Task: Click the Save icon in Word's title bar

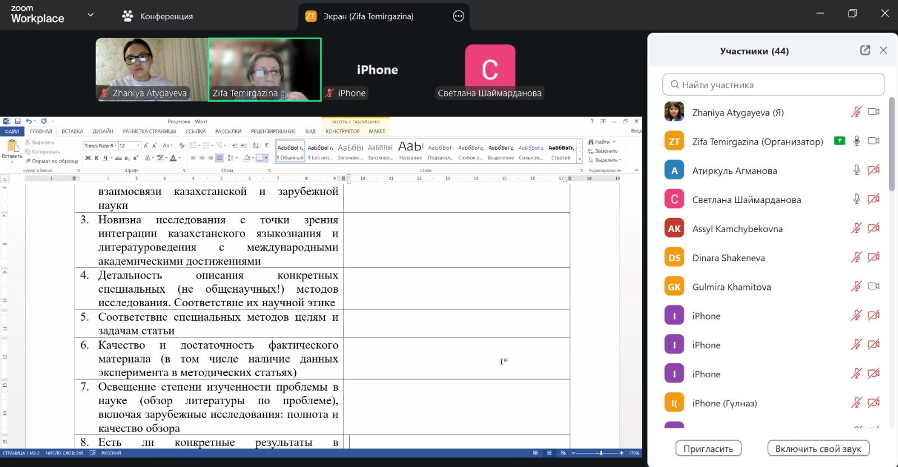Action: point(18,121)
